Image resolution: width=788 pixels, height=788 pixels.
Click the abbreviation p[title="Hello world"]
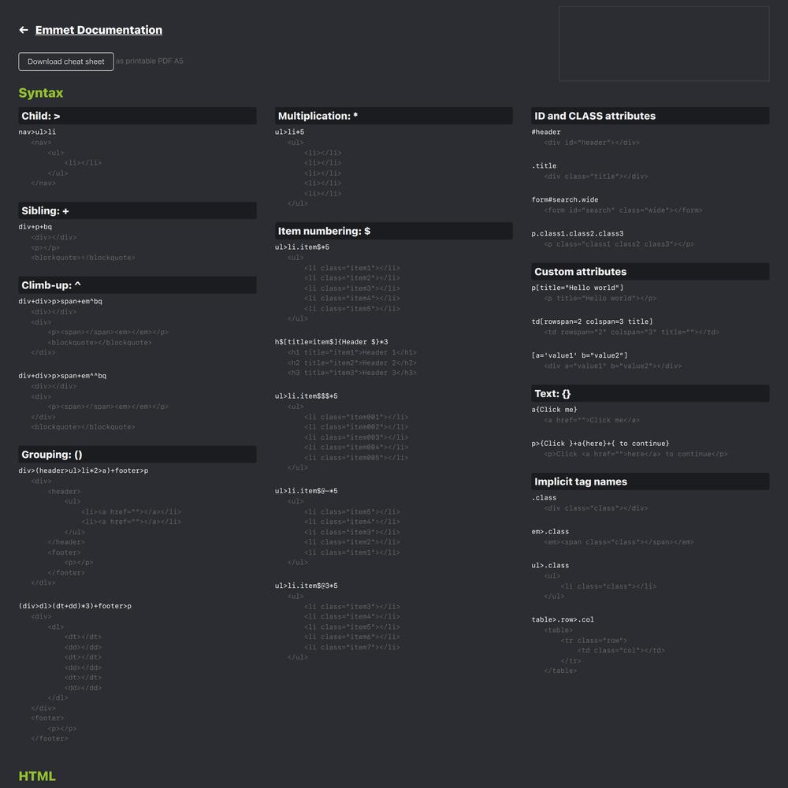coord(578,288)
